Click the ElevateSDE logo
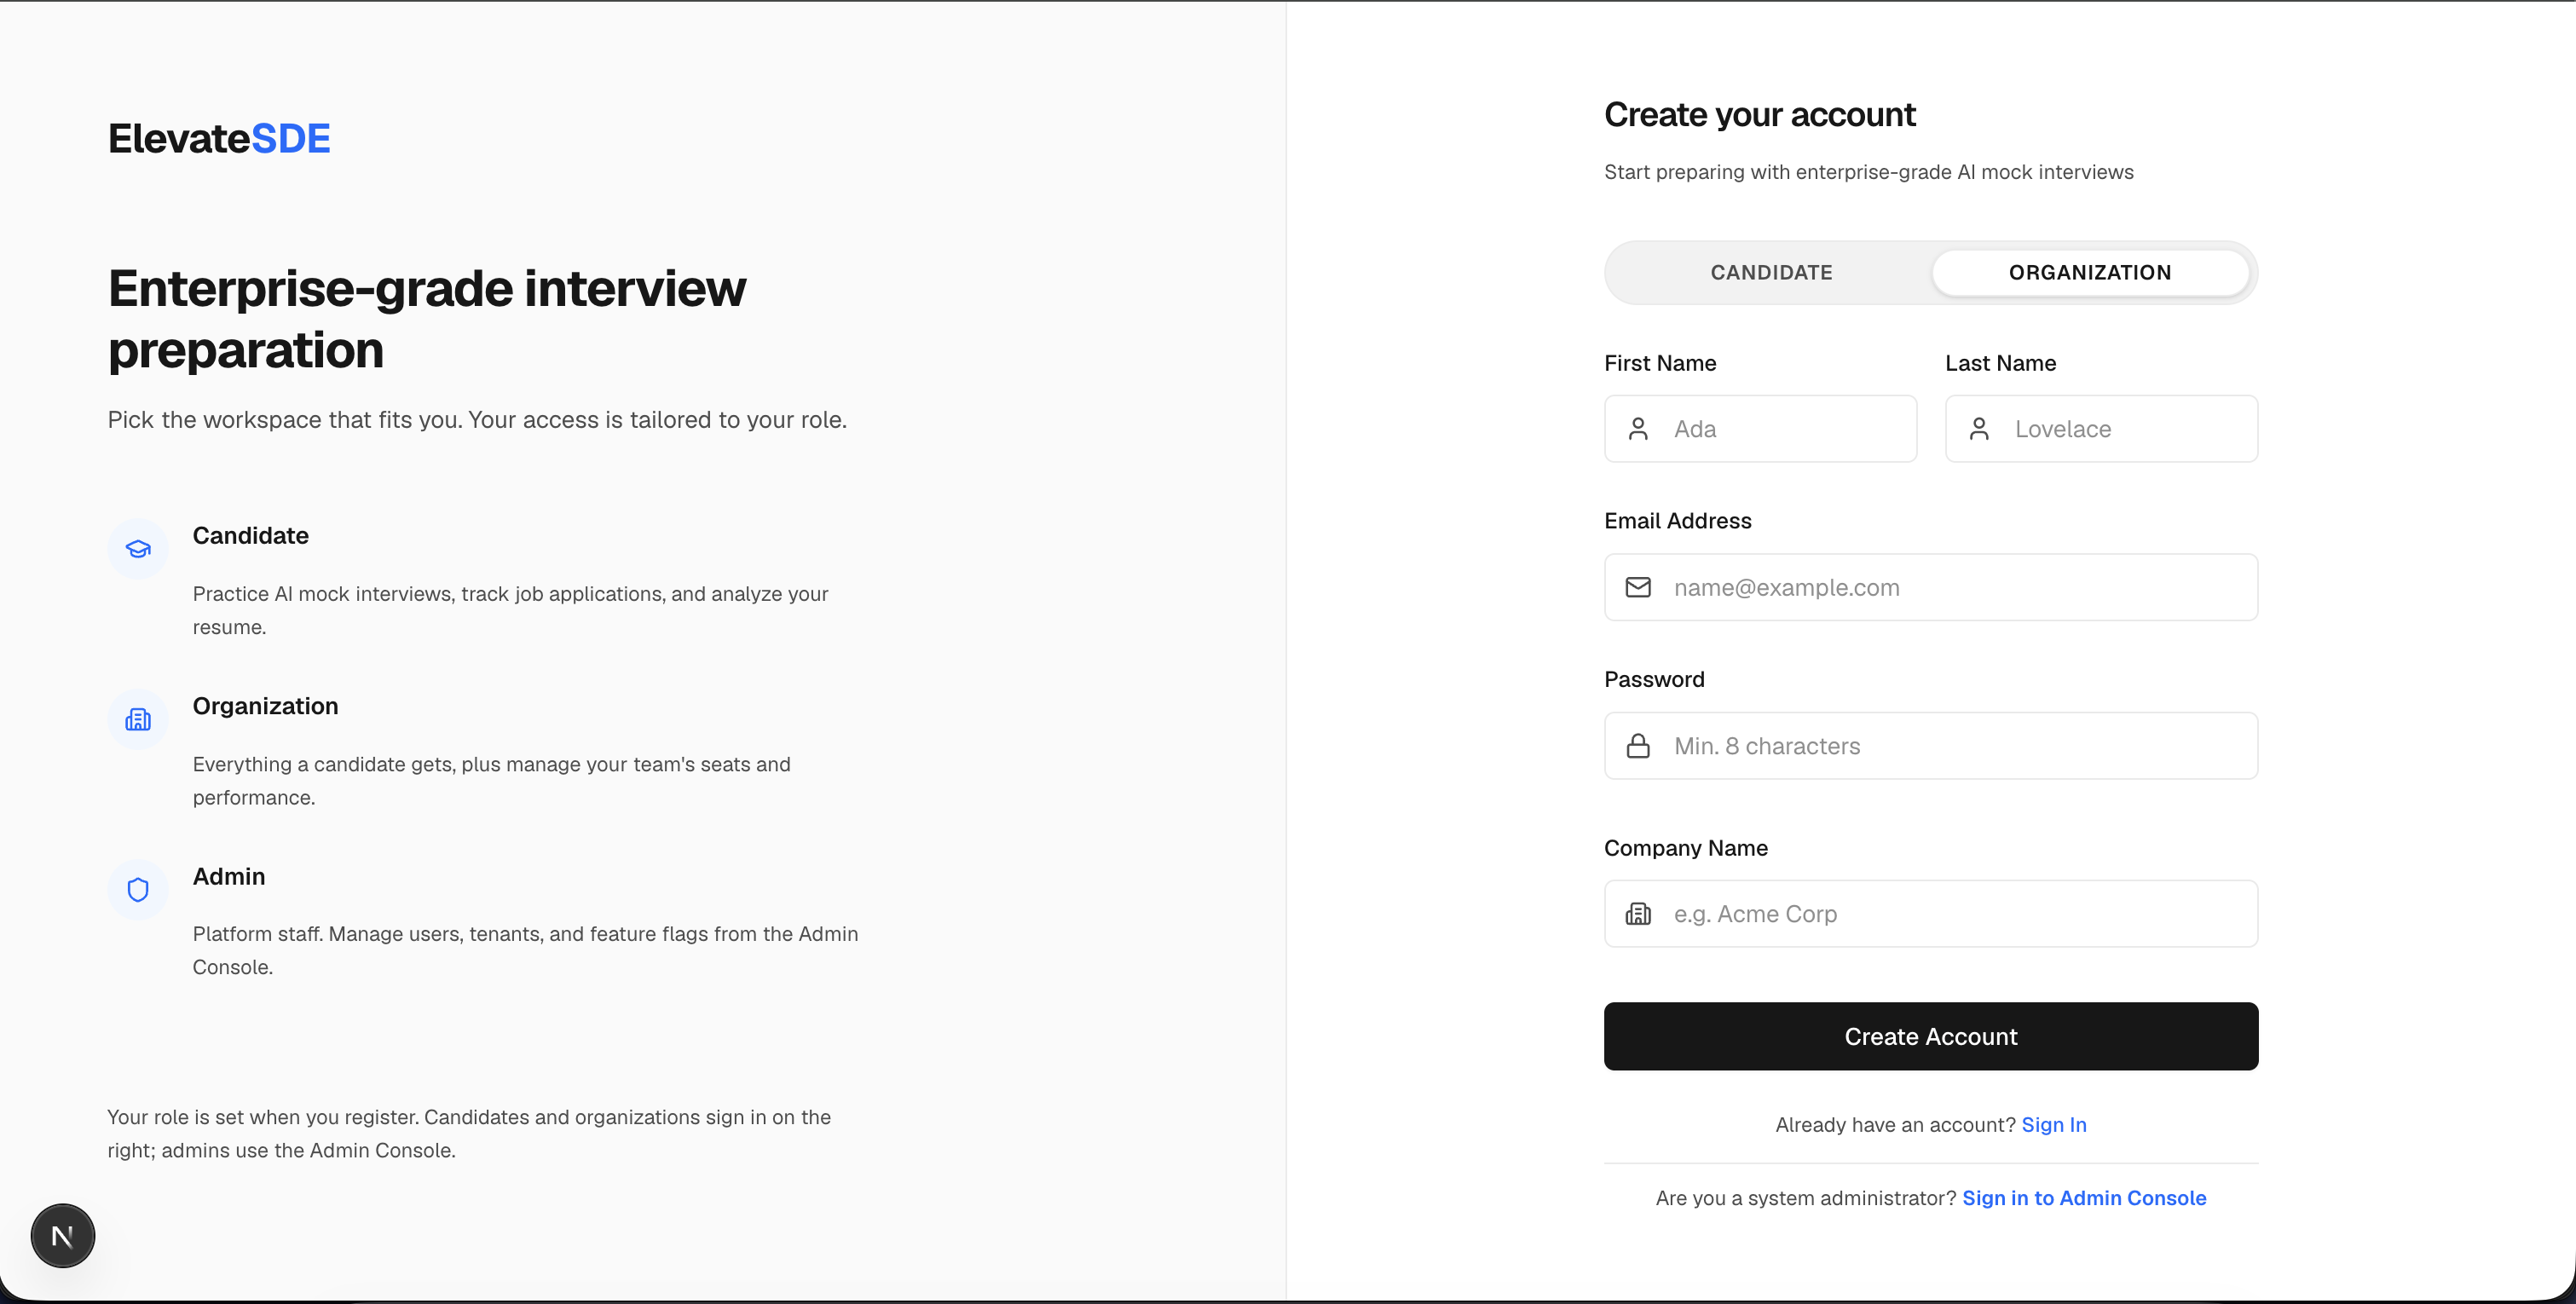Image resolution: width=2576 pixels, height=1304 pixels. (219, 138)
